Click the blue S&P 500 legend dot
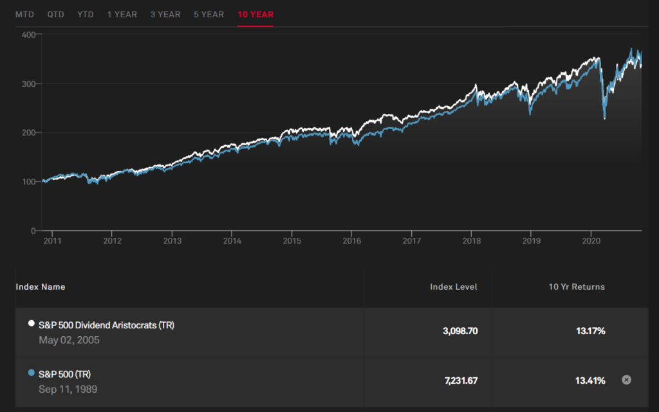Screen dimensions: 659x412 [x=31, y=372]
